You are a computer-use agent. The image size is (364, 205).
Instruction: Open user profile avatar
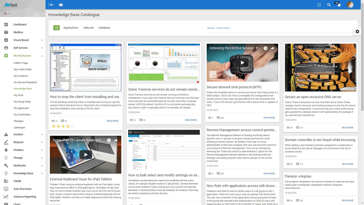(350, 5)
